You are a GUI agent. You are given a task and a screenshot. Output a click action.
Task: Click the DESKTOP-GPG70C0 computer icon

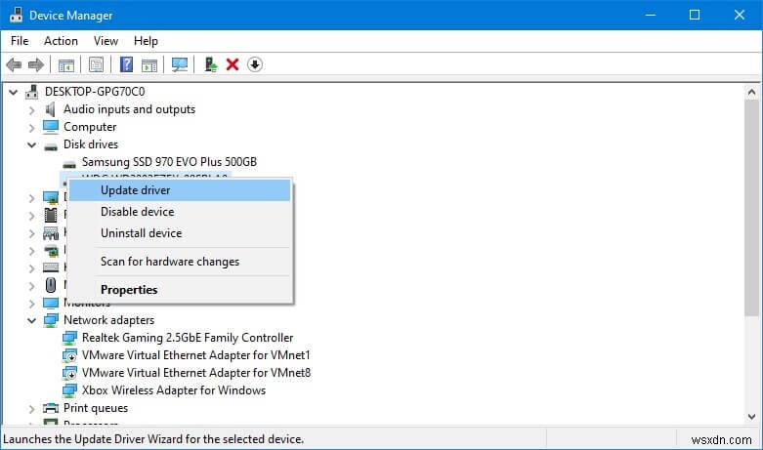pos(32,92)
